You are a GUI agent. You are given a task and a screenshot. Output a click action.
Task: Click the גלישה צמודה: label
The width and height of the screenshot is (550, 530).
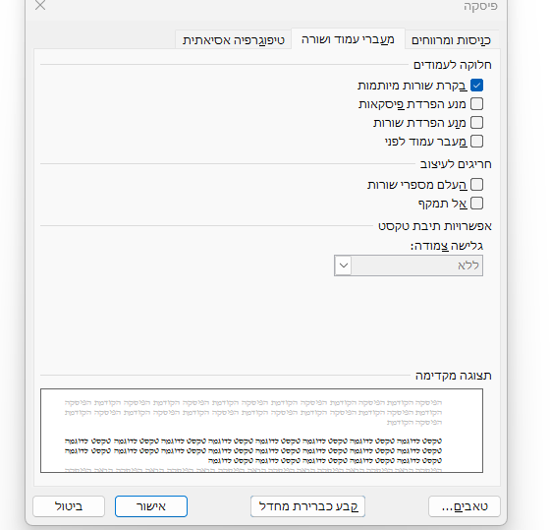coord(447,246)
